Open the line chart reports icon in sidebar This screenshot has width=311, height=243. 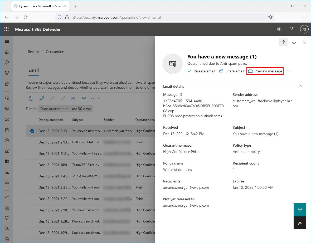[7, 197]
